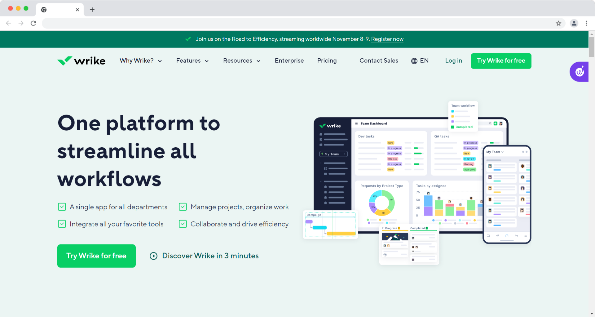595x317 pixels.
Task: Click the In Progress kanban image thumbnail
Action: [x=395, y=237]
